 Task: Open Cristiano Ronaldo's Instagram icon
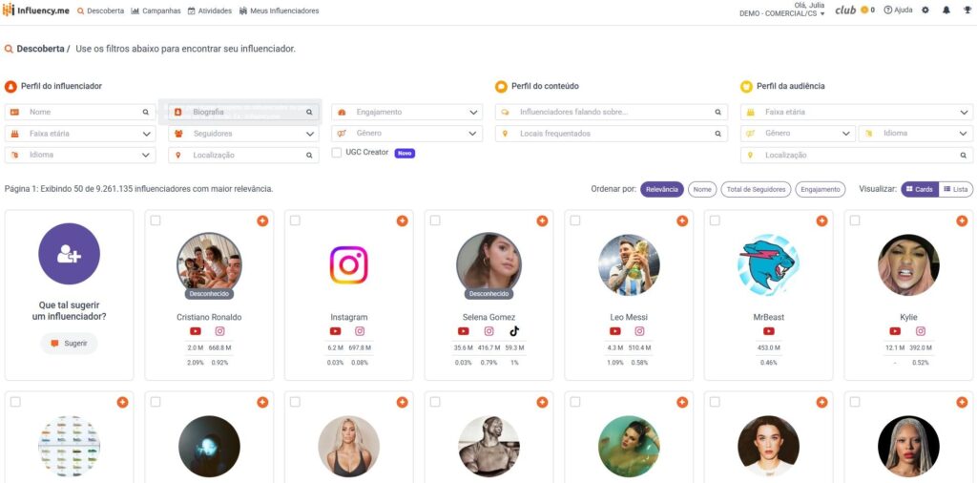coord(220,331)
